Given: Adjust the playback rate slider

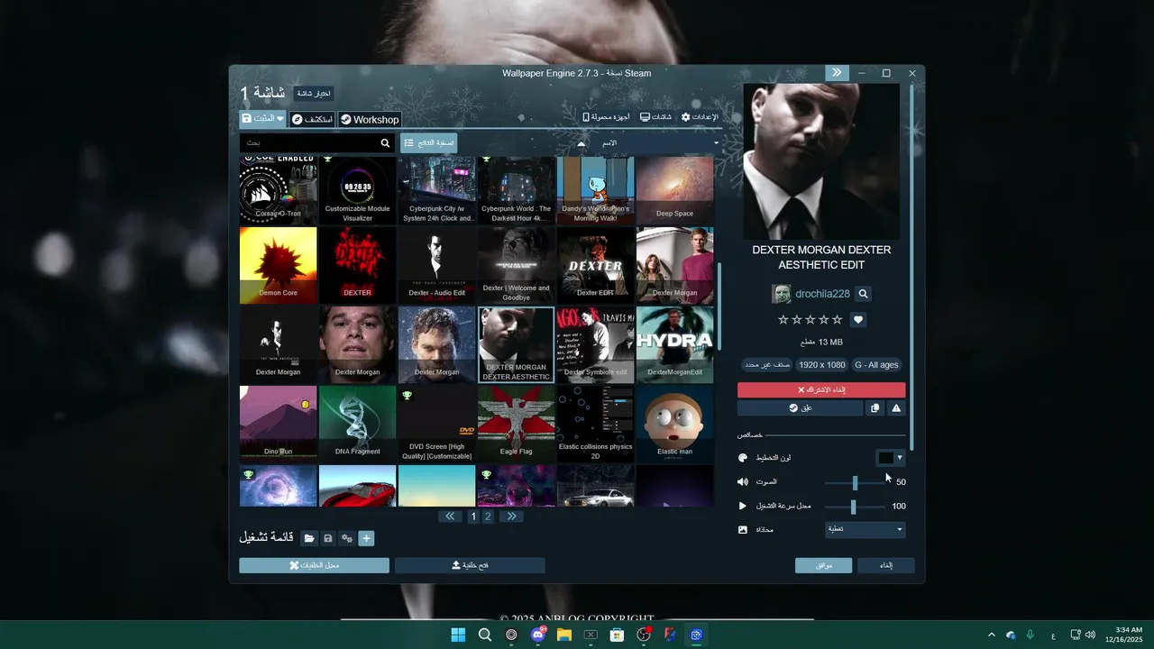Looking at the screenshot, I should [856, 507].
